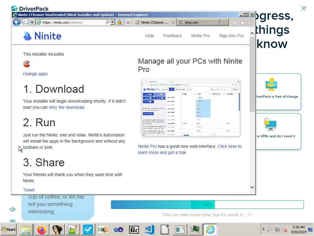Viewport: 314px width, 236px height.
Task: Click the Internet Explorer forward arrow
Action: (x=25, y=22)
